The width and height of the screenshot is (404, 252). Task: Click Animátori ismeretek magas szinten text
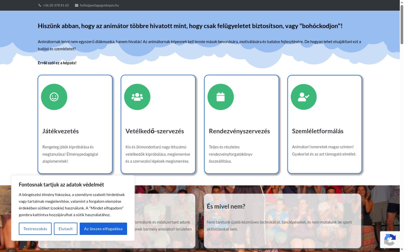[x=324, y=150]
